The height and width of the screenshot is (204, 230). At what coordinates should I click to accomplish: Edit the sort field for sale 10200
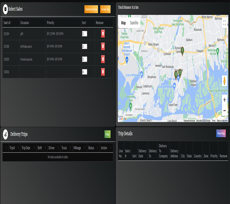(85, 59)
